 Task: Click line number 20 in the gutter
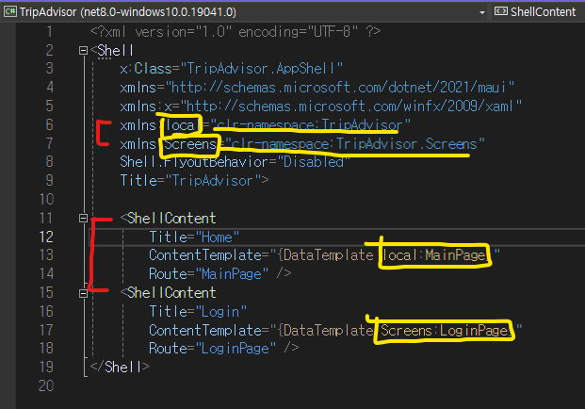pos(47,385)
